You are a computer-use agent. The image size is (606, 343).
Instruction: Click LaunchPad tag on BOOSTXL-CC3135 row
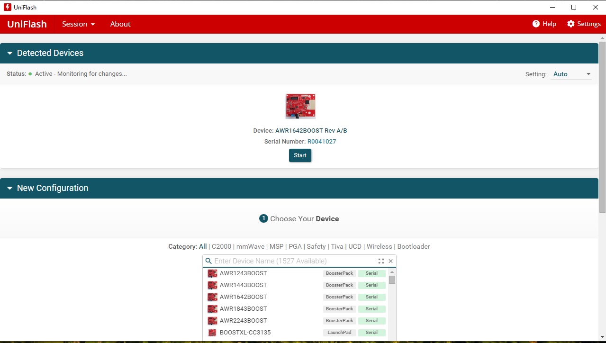point(340,333)
